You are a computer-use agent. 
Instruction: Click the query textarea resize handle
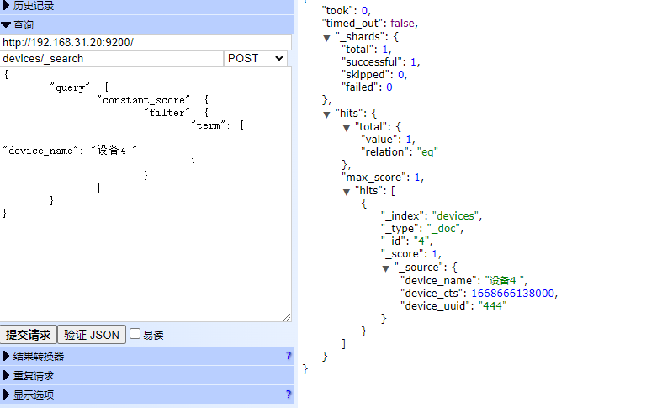click(x=287, y=317)
